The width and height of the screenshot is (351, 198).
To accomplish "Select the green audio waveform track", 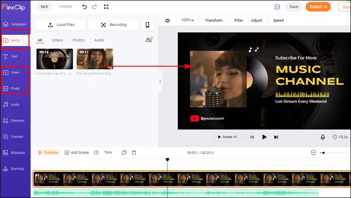I will pos(175,193).
